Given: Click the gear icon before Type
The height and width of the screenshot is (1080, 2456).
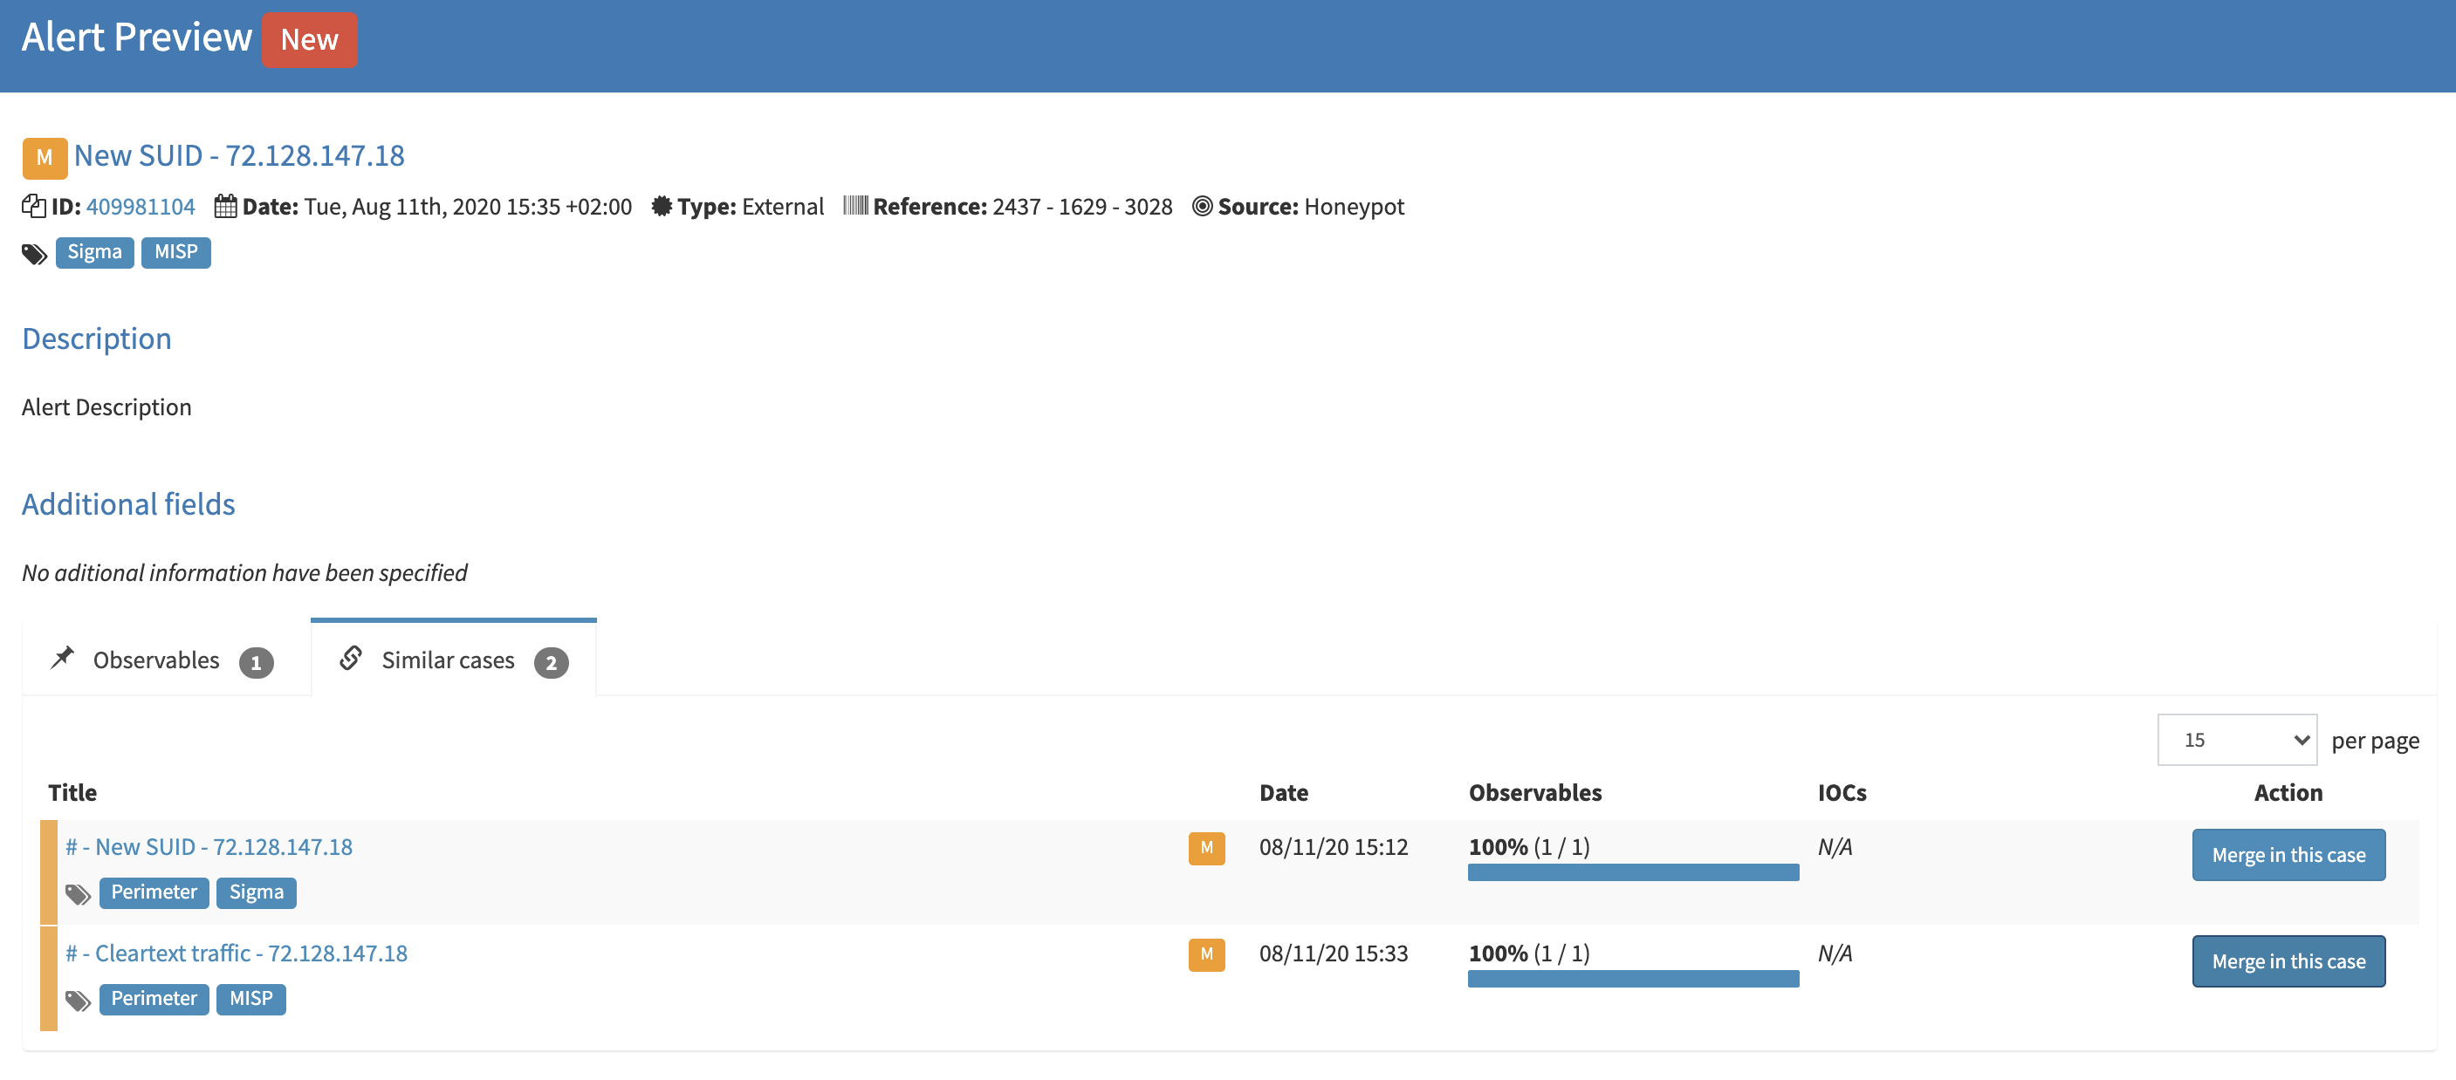Looking at the screenshot, I should click(x=662, y=206).
